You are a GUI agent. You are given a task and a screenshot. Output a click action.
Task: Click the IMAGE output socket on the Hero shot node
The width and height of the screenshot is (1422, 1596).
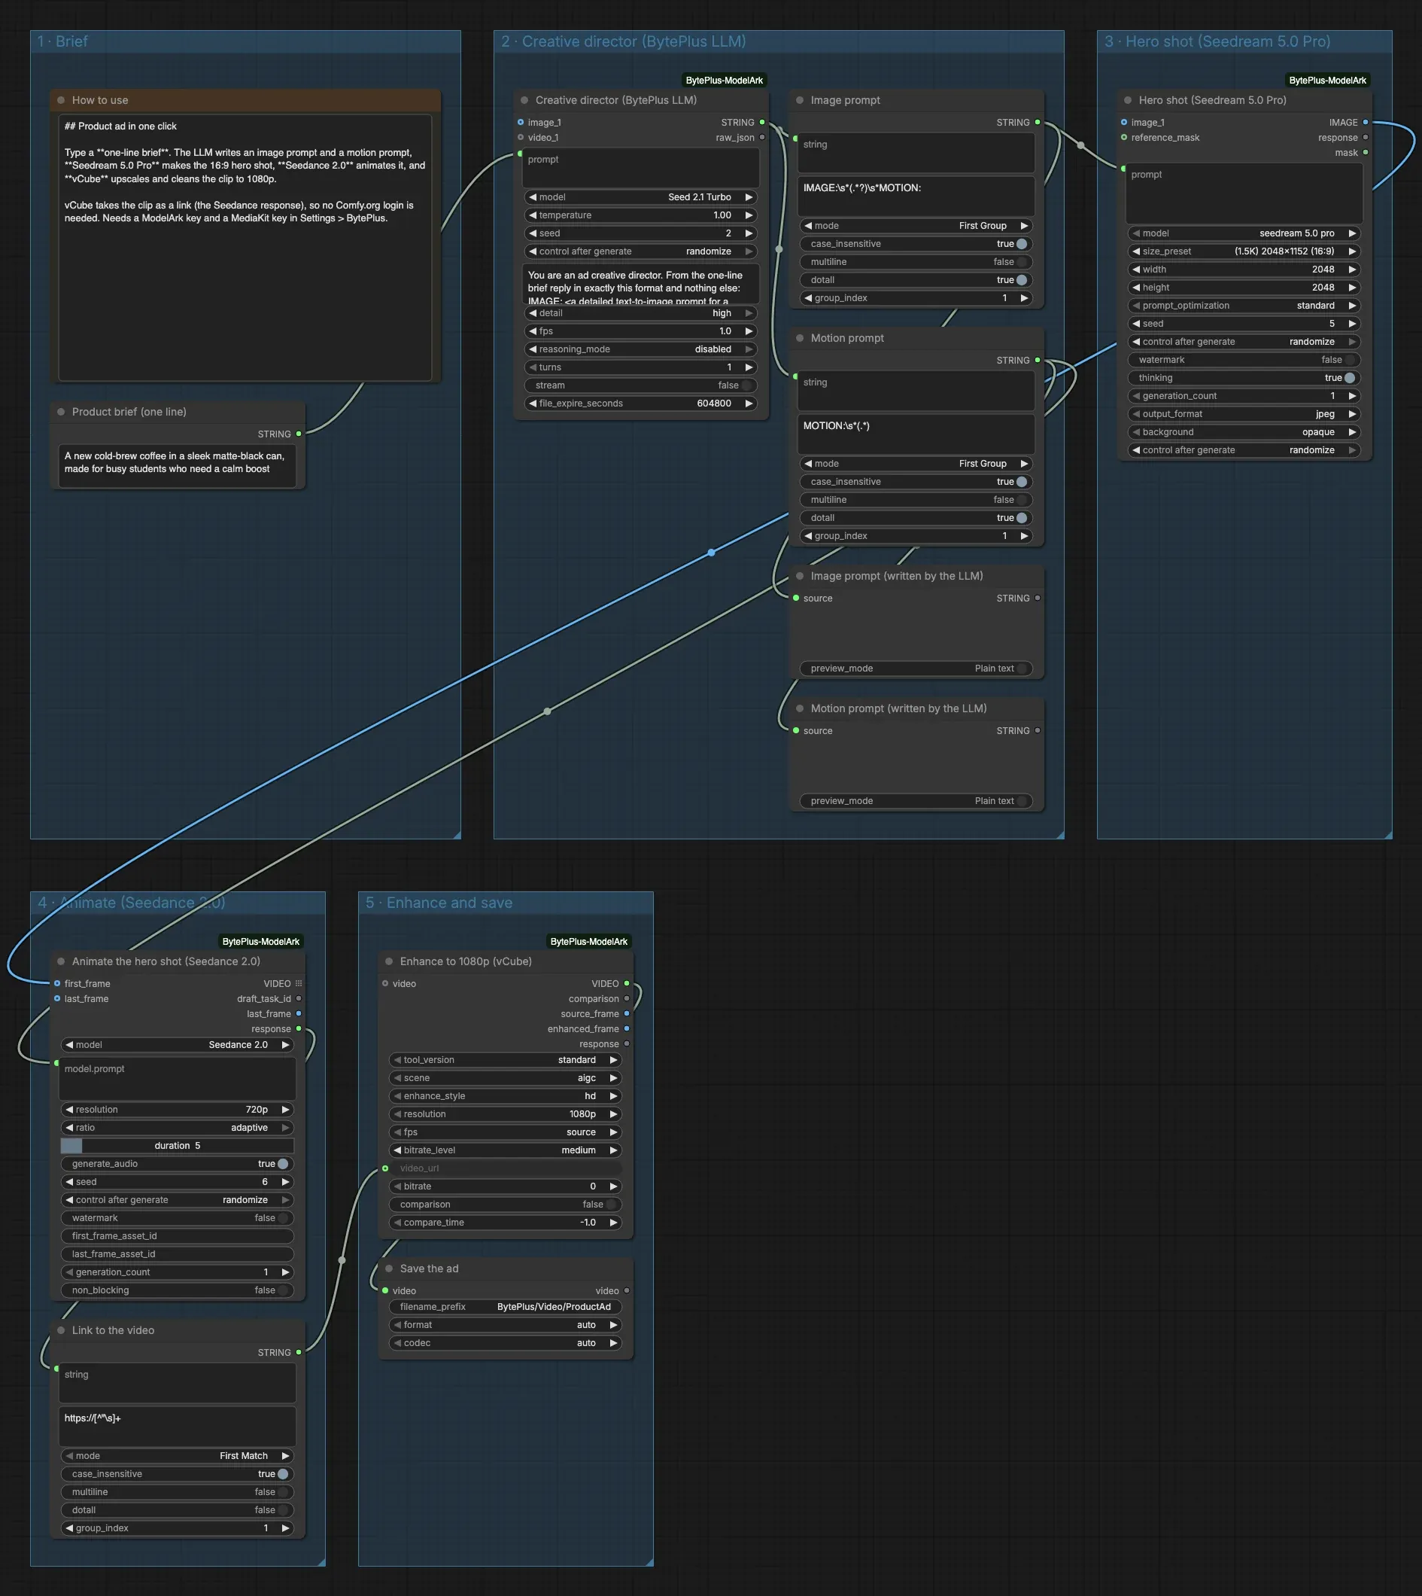(x=1365, y=122)
